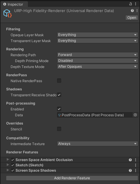The image size is (140, 184).
Task: Expand the Screen Space Ambient Occlusion foldout
Action: (x=8, y=160)
